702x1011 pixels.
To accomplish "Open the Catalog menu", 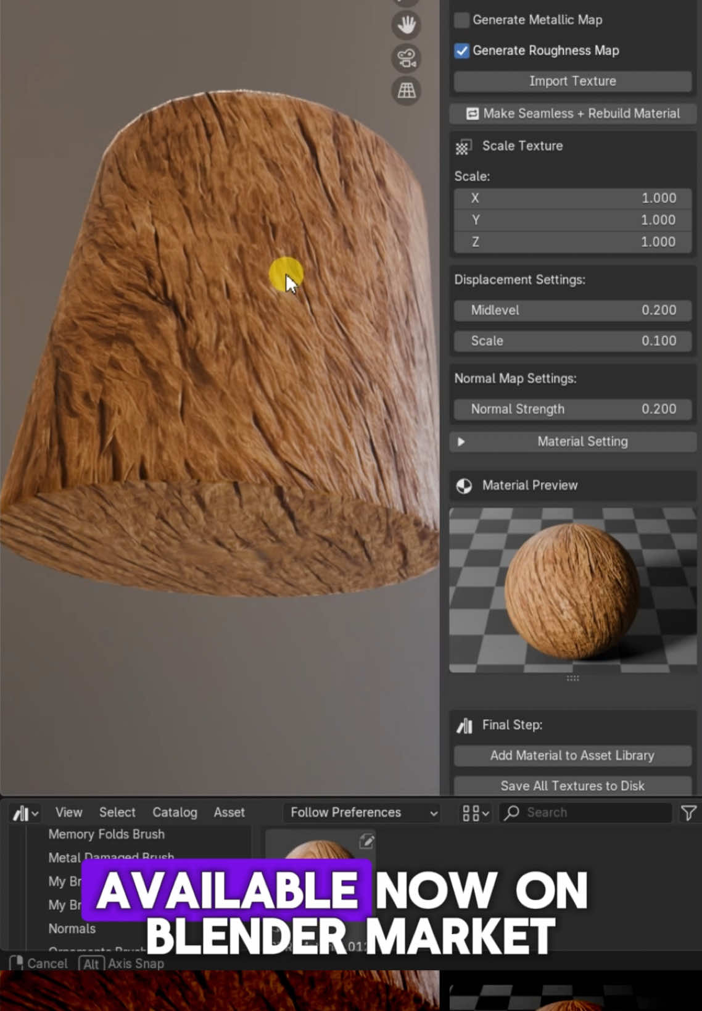I will click(175, 813).
